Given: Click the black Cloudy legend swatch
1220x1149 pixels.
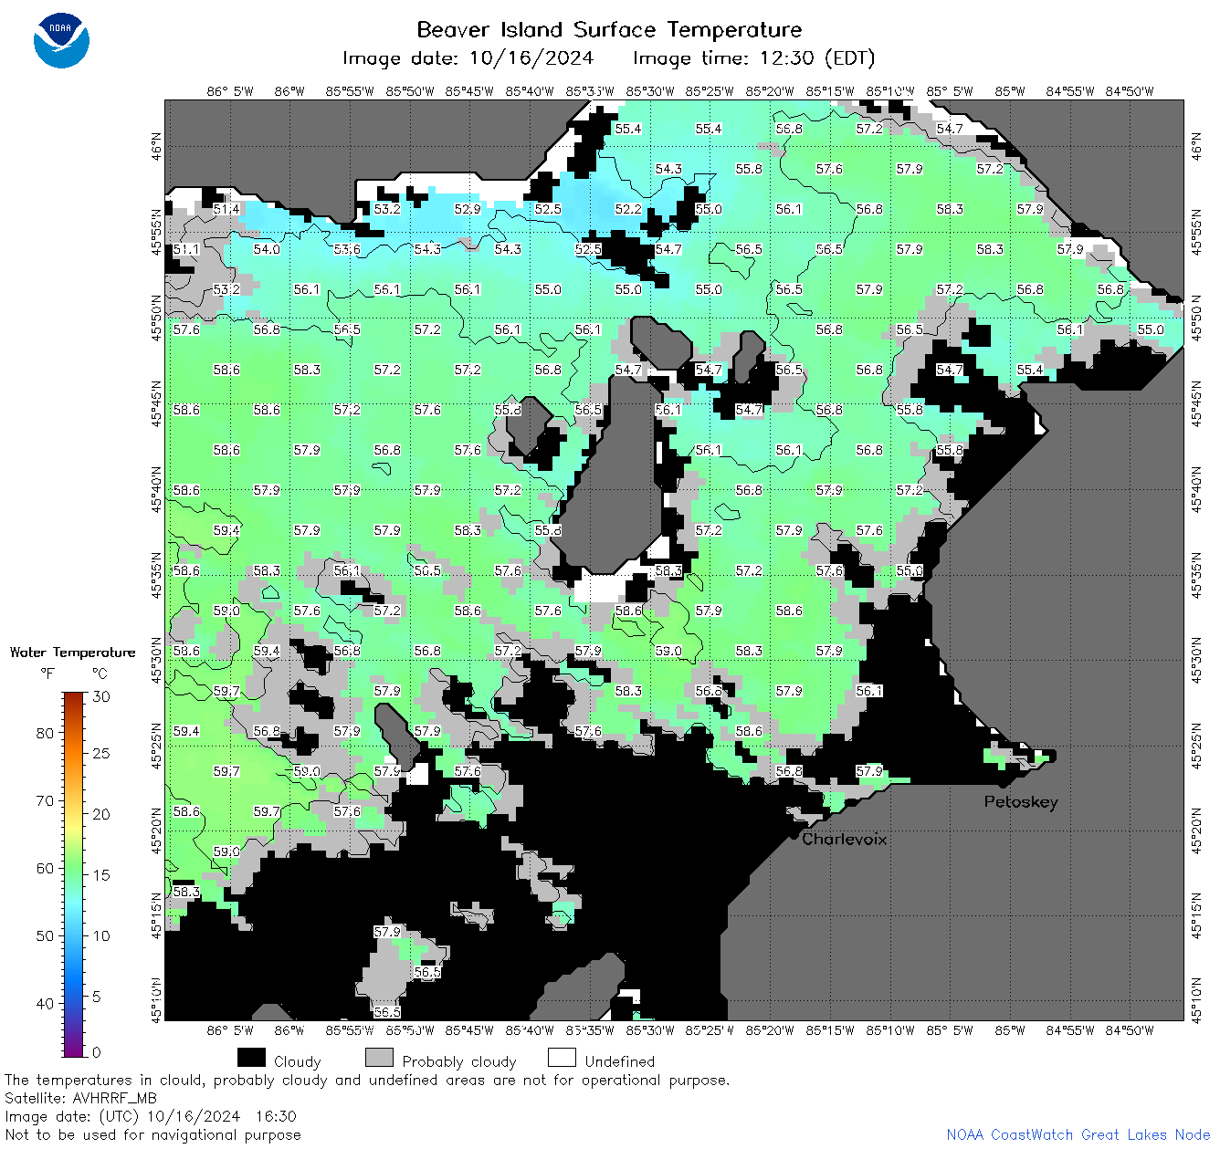Looking at the screenshot, I should [x=251, y=1058].
